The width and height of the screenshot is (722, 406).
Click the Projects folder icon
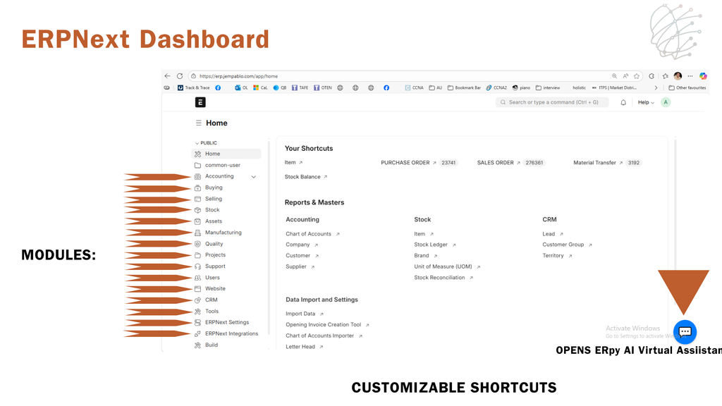197,255
